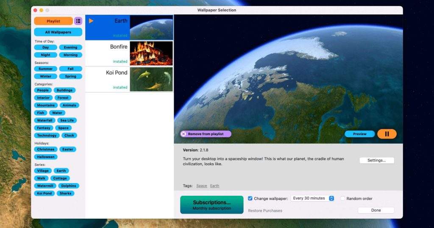Open the Every 30 minutes interval dropdown

coord(313,198)
